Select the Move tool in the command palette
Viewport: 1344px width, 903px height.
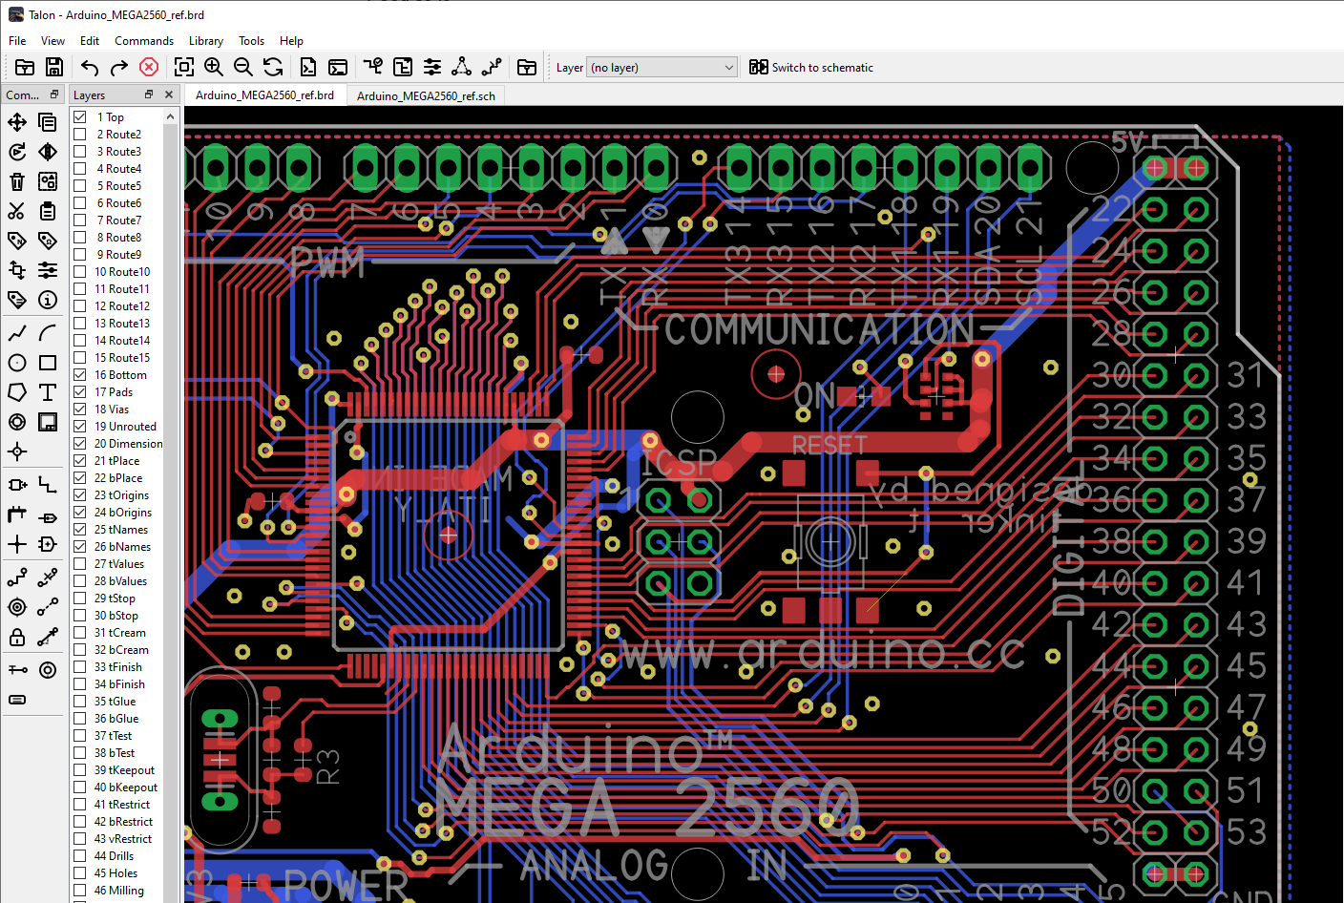pyautogui.click(x=17, y=121)
